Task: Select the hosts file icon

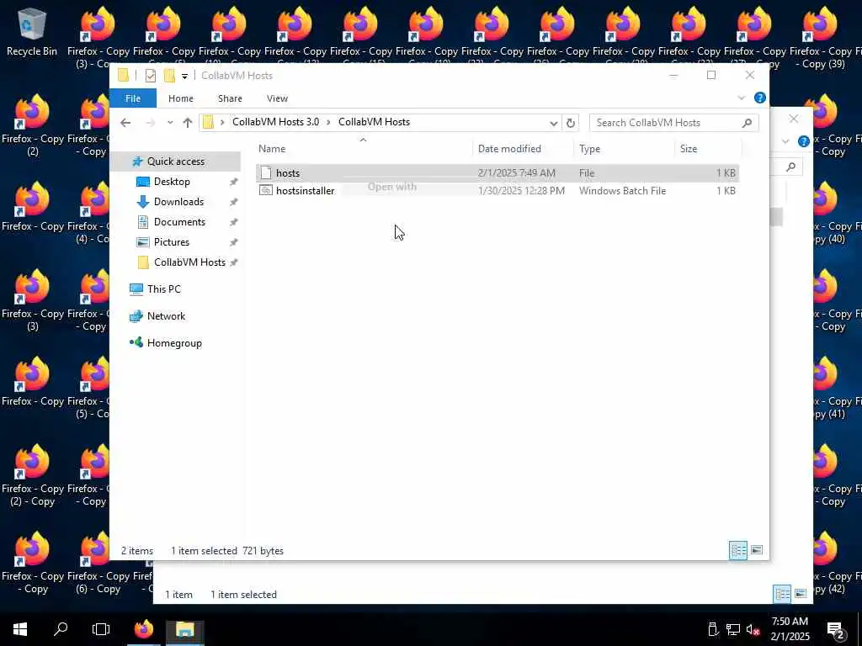Action: 266,172
